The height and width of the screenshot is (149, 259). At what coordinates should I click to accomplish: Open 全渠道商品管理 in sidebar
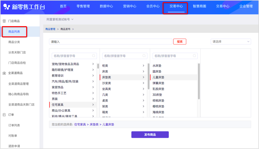pos(19,84)
